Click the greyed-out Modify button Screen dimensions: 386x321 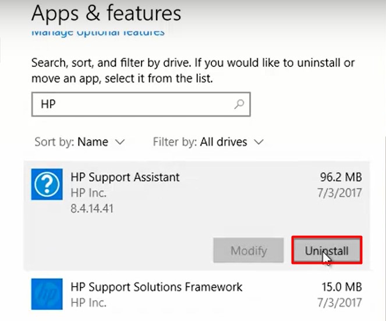pyautogui.click(x=249, y=251)
